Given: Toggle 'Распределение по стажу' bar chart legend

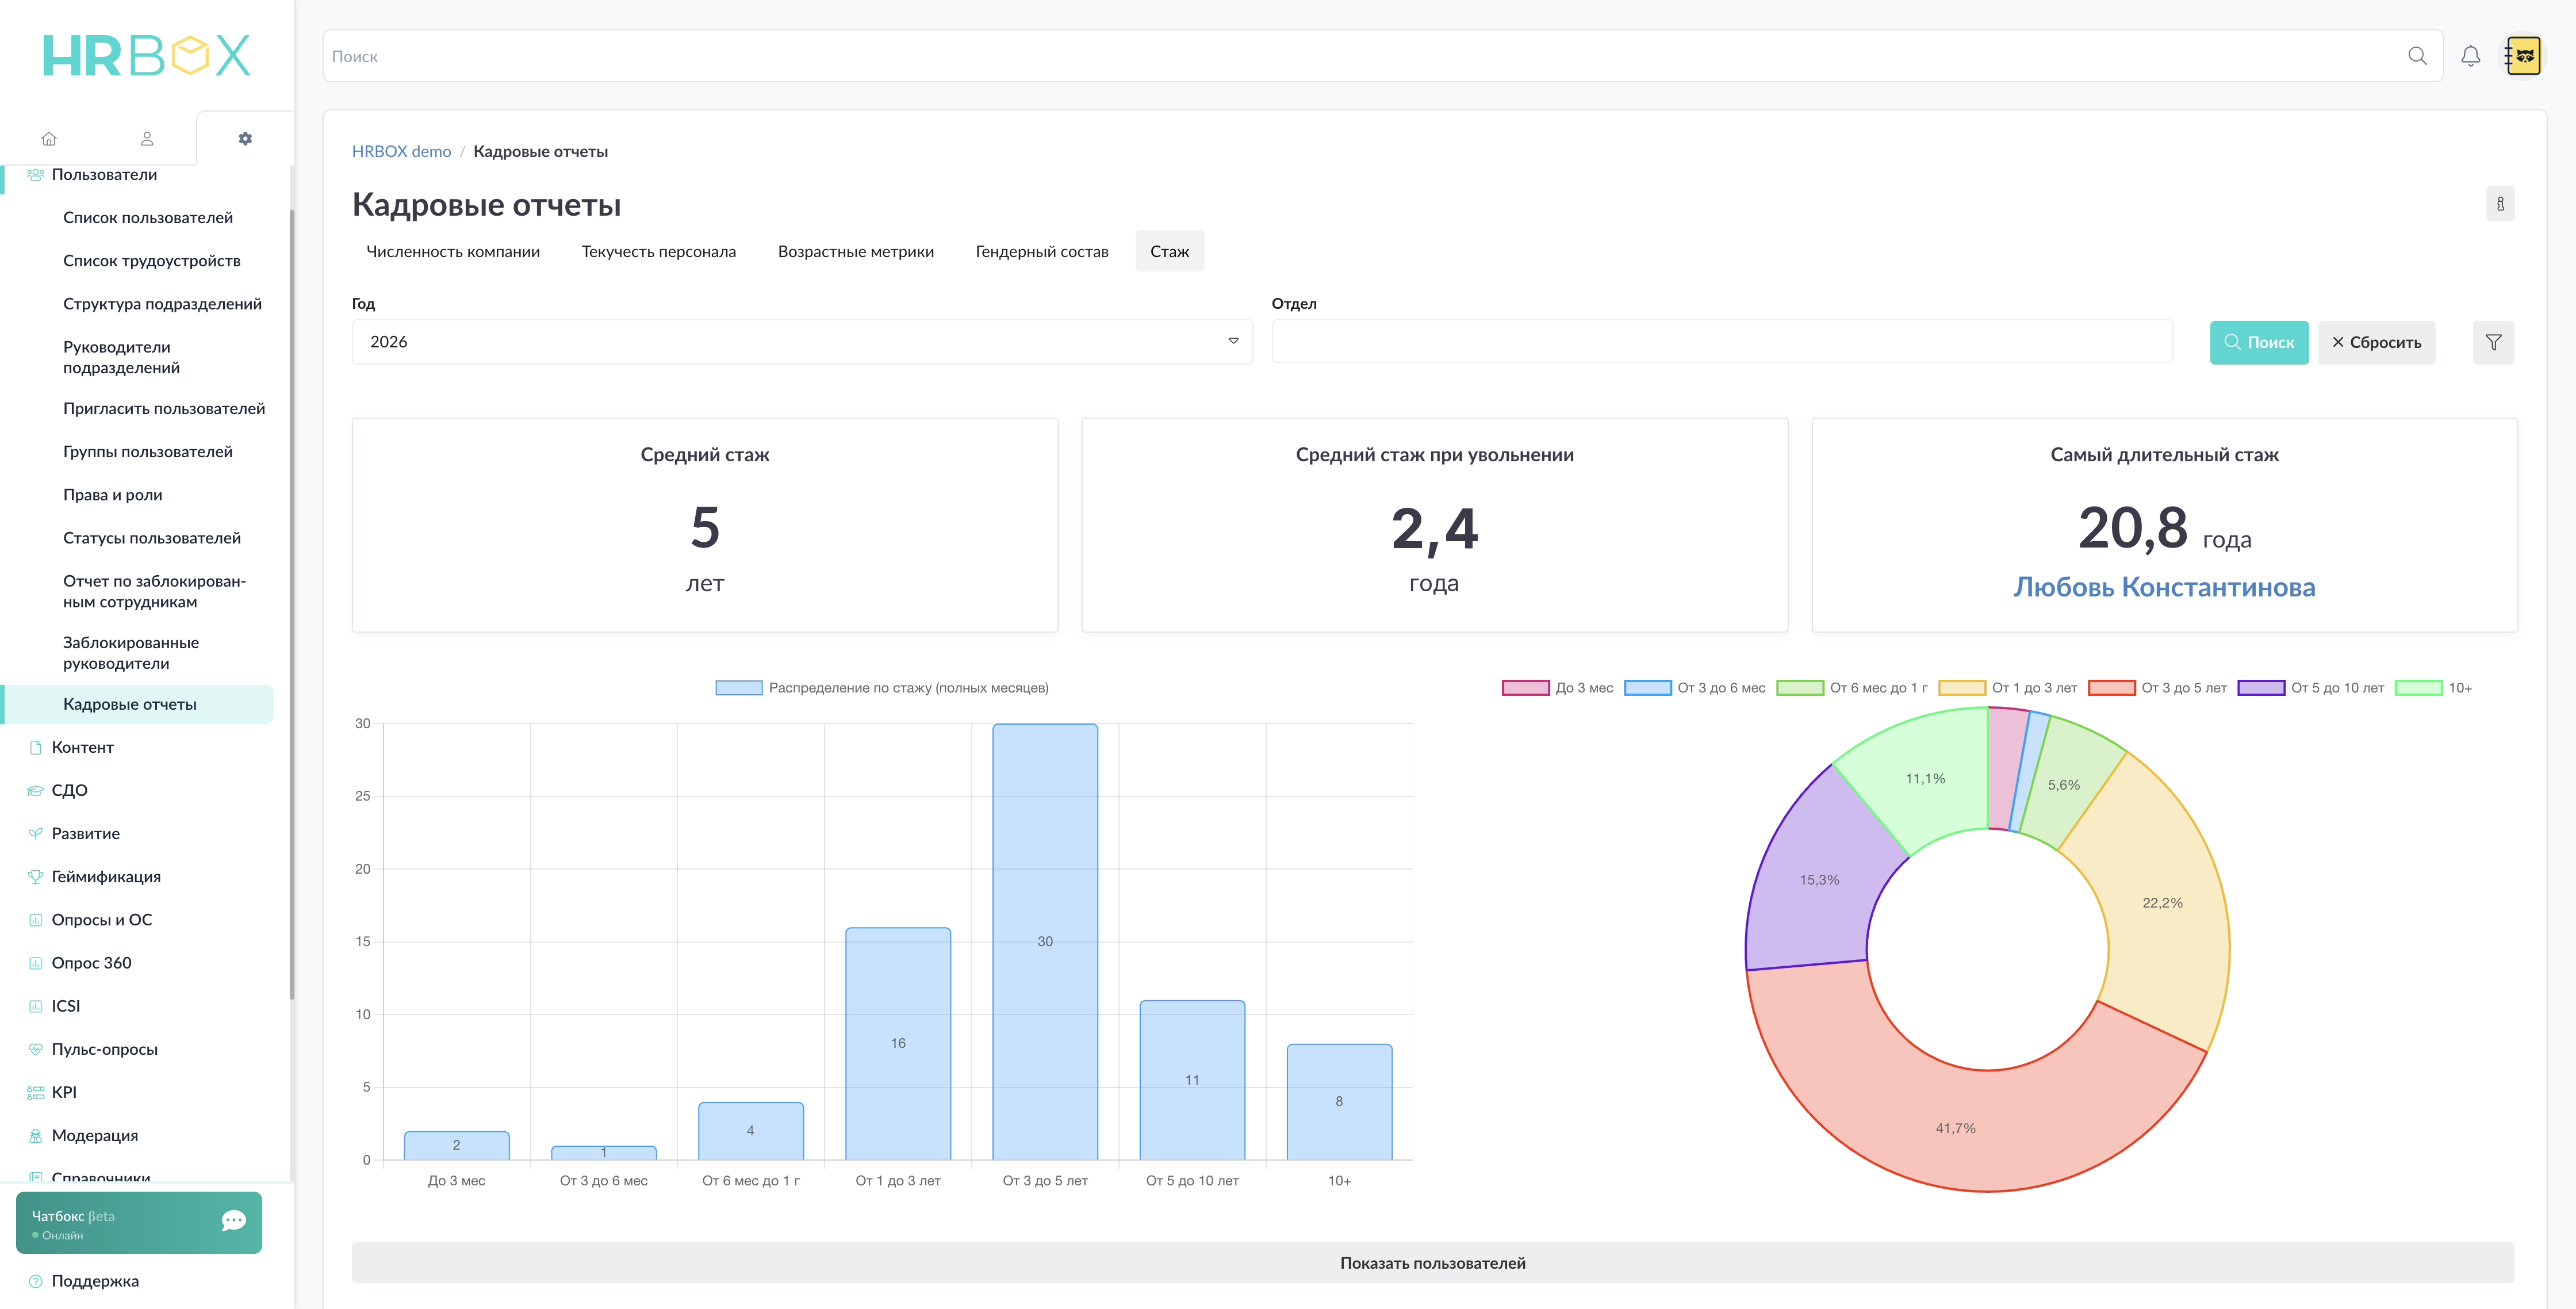Looking at the screenshot, I should (x=882, y=688).
